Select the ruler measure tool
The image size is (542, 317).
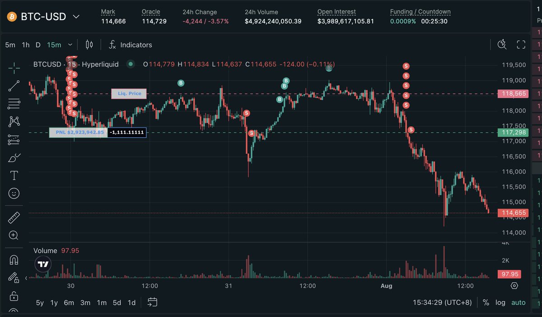[x=14, y=218]
